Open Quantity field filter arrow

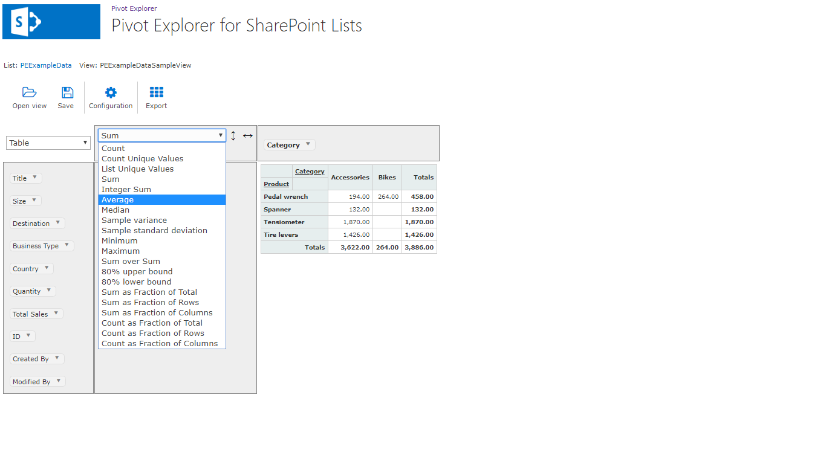48,290
